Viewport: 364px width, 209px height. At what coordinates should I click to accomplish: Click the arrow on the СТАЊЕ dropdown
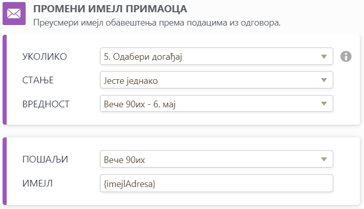click(323, 80)
